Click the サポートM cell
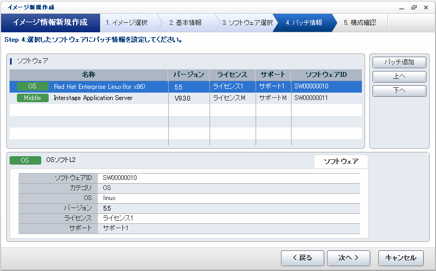The image size is (436, 271). (x=273, y=98)
